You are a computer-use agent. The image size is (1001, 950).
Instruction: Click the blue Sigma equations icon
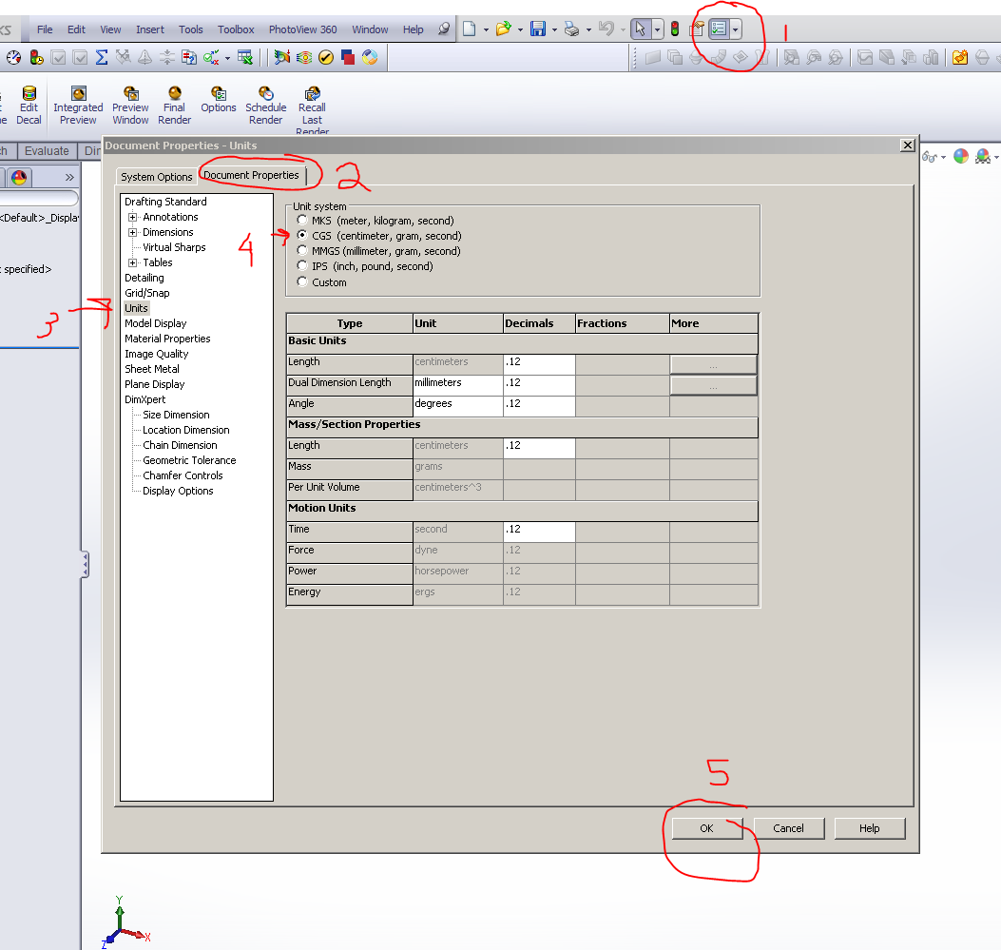(x=102, y=57)
